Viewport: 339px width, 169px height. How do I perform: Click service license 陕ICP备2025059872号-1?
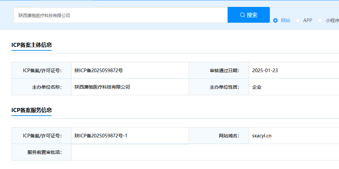point(101,136)
